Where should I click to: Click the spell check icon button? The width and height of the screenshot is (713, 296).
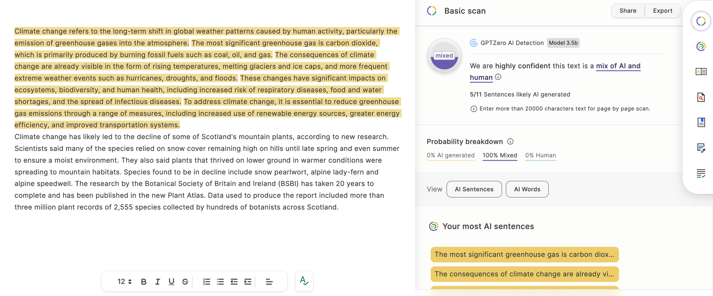click(304, 281)
